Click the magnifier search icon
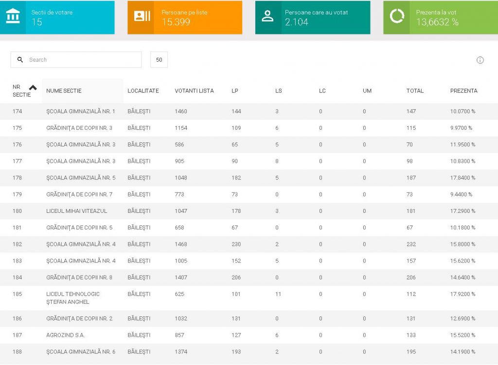The height and width of the screenshot is (365, 498). click(x=20, y=60)
